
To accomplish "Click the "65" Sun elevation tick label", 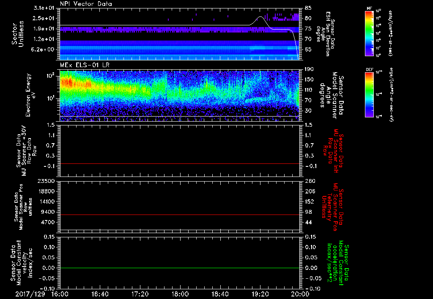I will tap(308, 49).
